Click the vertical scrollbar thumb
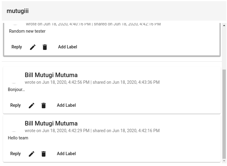Image resolution: width=227 pixels, height=166 pixels. [224, 114]
